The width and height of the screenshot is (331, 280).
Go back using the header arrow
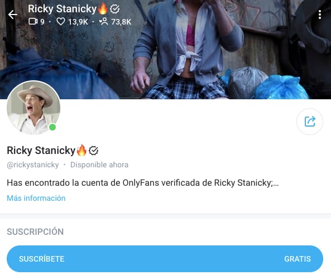point(12,15)
